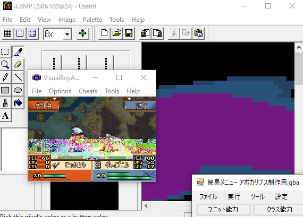Activate the text tool
The width and height of the screenshot is (303, 217).
[x=5, y=116]
